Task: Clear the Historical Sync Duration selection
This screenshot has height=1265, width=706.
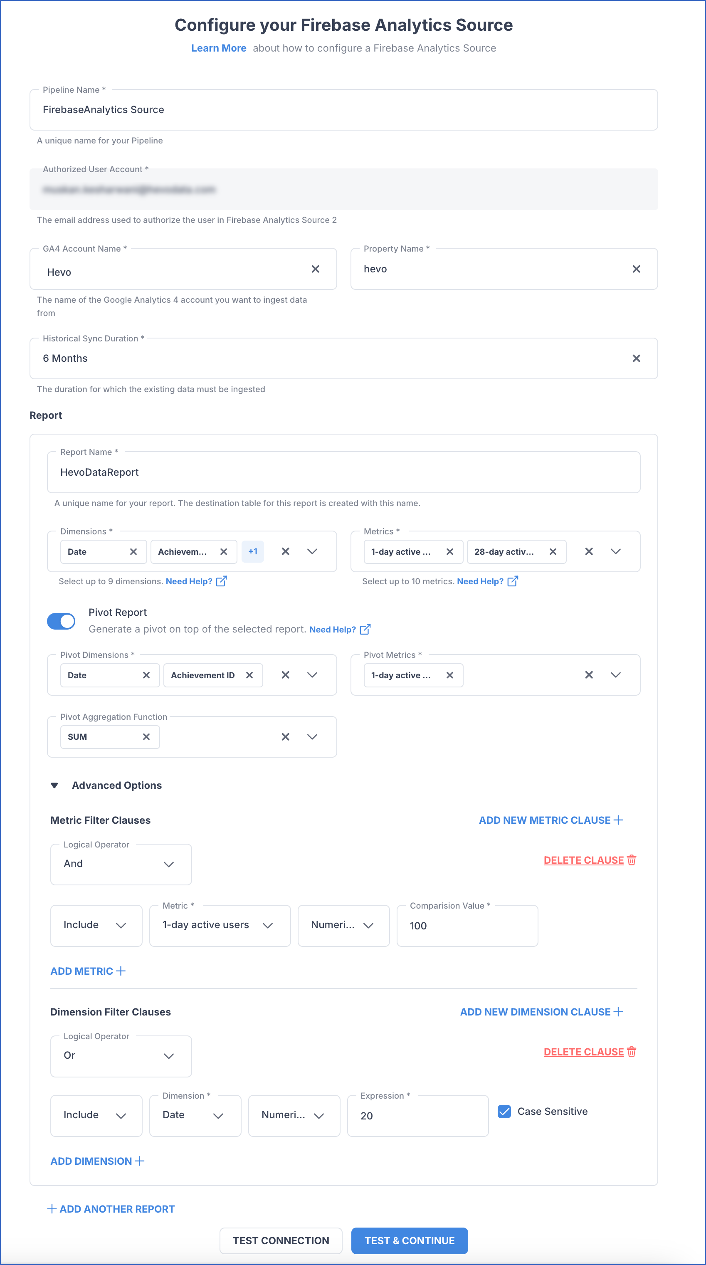Action: click(x=636, y=358)
